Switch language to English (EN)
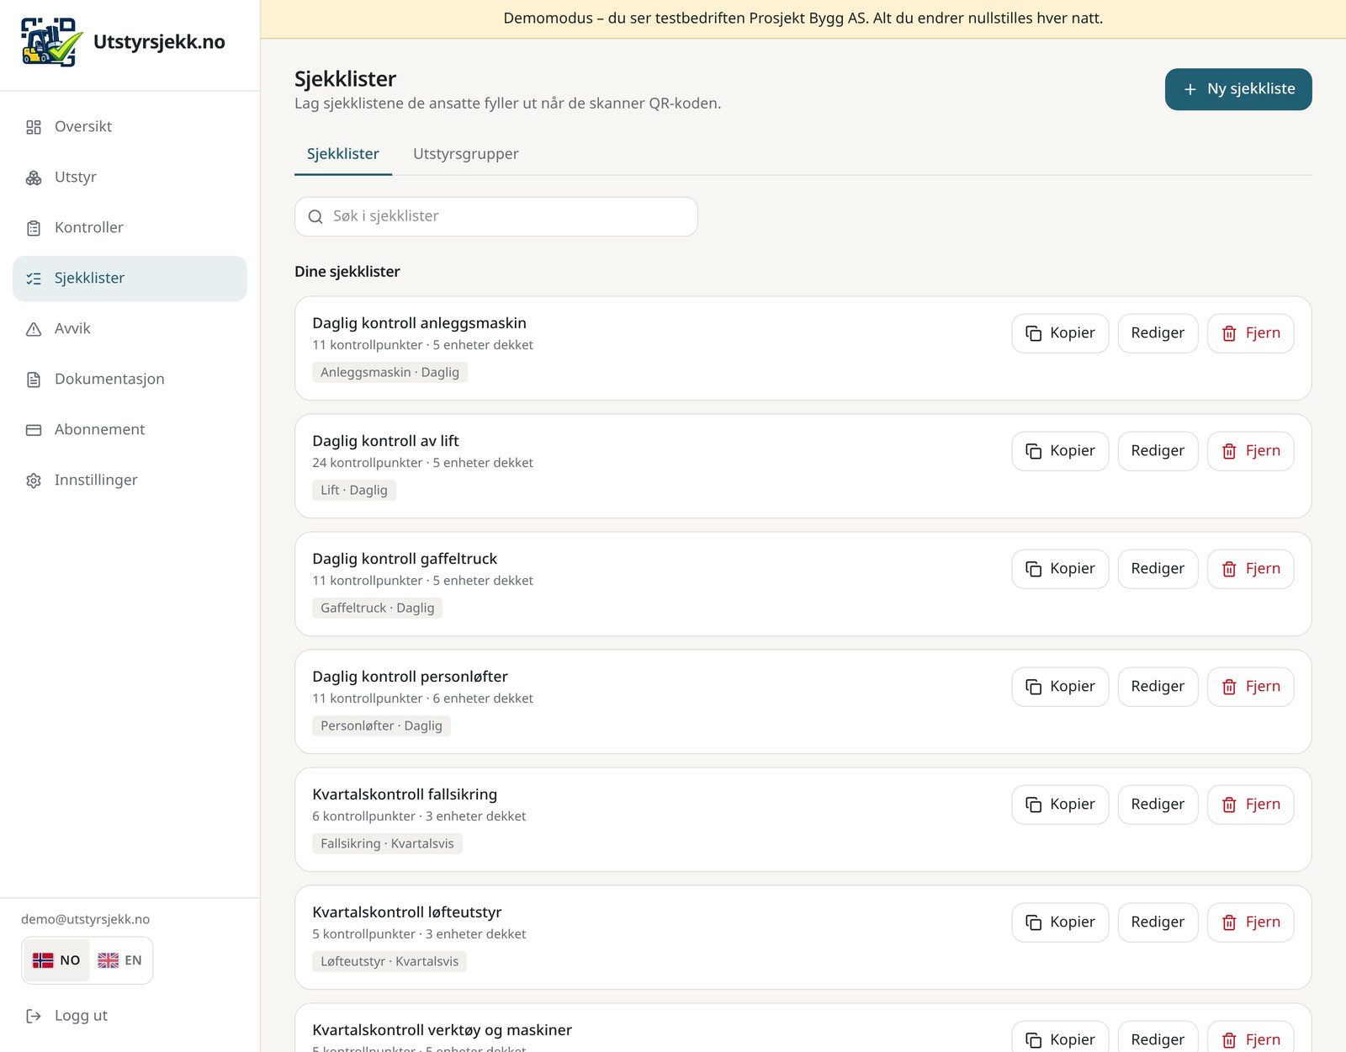This screenshot has height=1052, width=1346. (x=120, y=960)
